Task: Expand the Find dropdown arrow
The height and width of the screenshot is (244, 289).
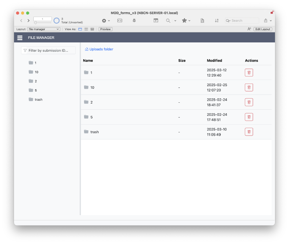Action: (175, 21)
